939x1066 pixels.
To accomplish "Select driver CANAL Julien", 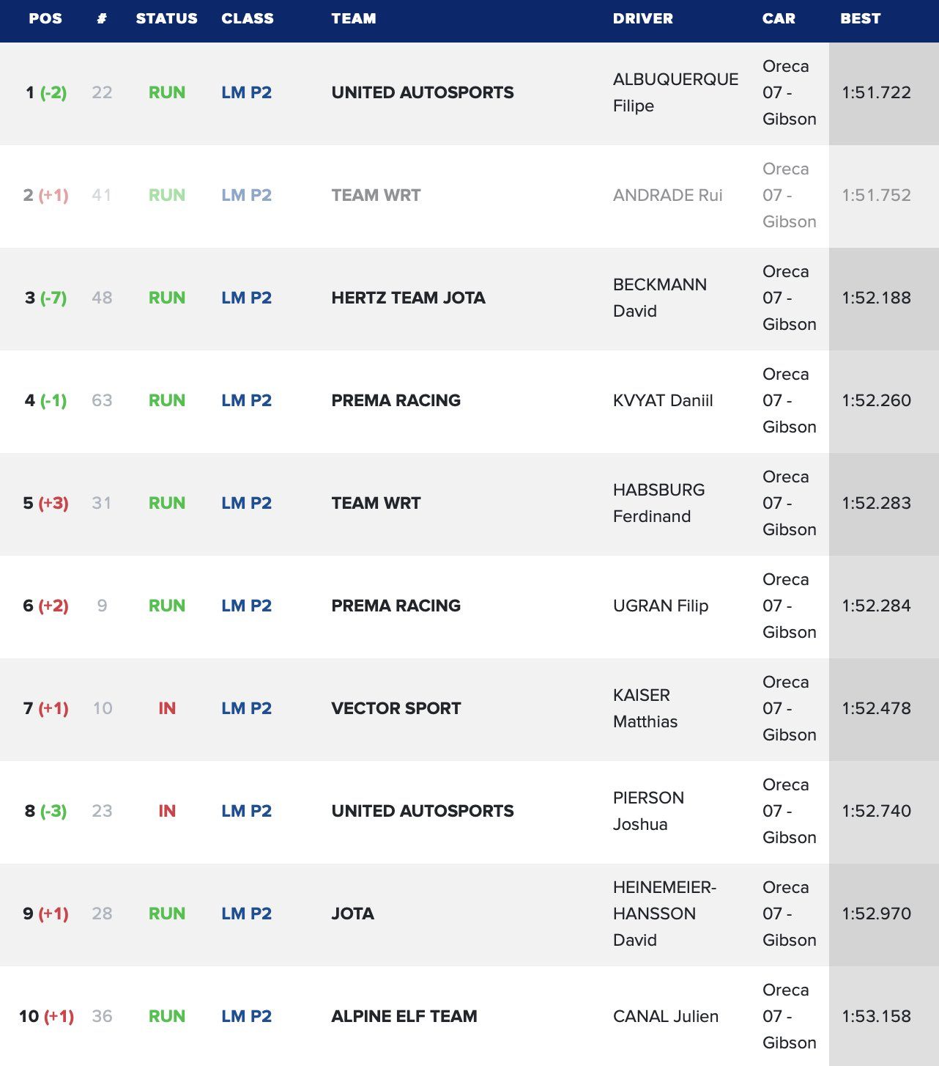I will [665, 1016].
